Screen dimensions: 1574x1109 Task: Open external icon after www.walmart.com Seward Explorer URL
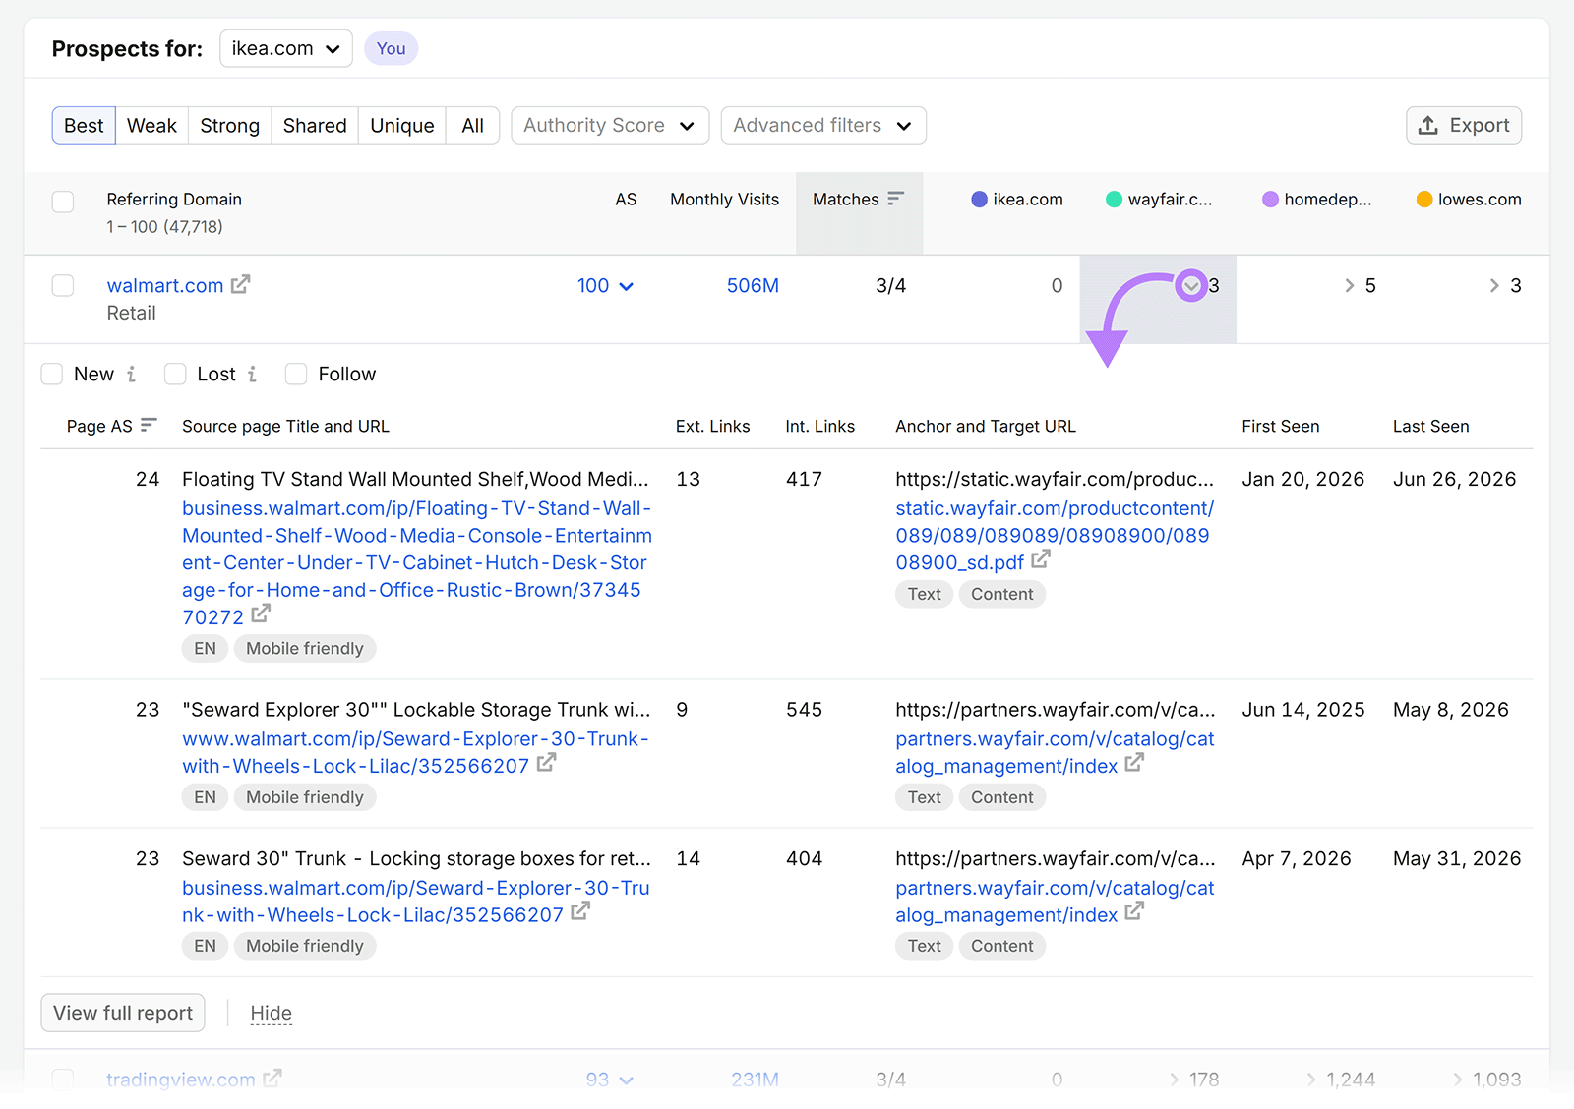point(547,762)
